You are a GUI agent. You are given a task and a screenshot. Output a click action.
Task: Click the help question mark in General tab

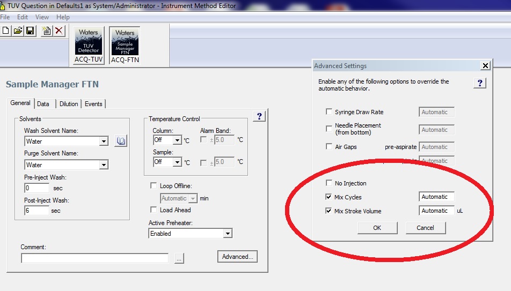click(259, 116)
